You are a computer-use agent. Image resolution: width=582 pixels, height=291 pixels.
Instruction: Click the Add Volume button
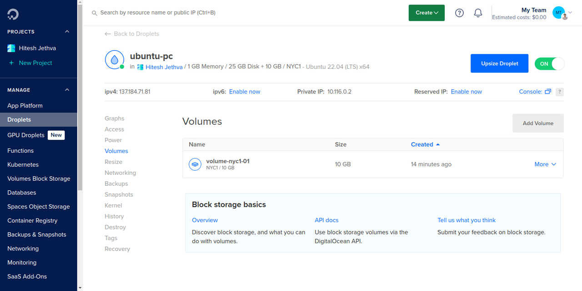(538, 123)
